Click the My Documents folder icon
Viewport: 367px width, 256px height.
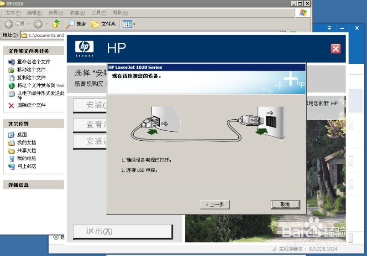coord(11,143)
